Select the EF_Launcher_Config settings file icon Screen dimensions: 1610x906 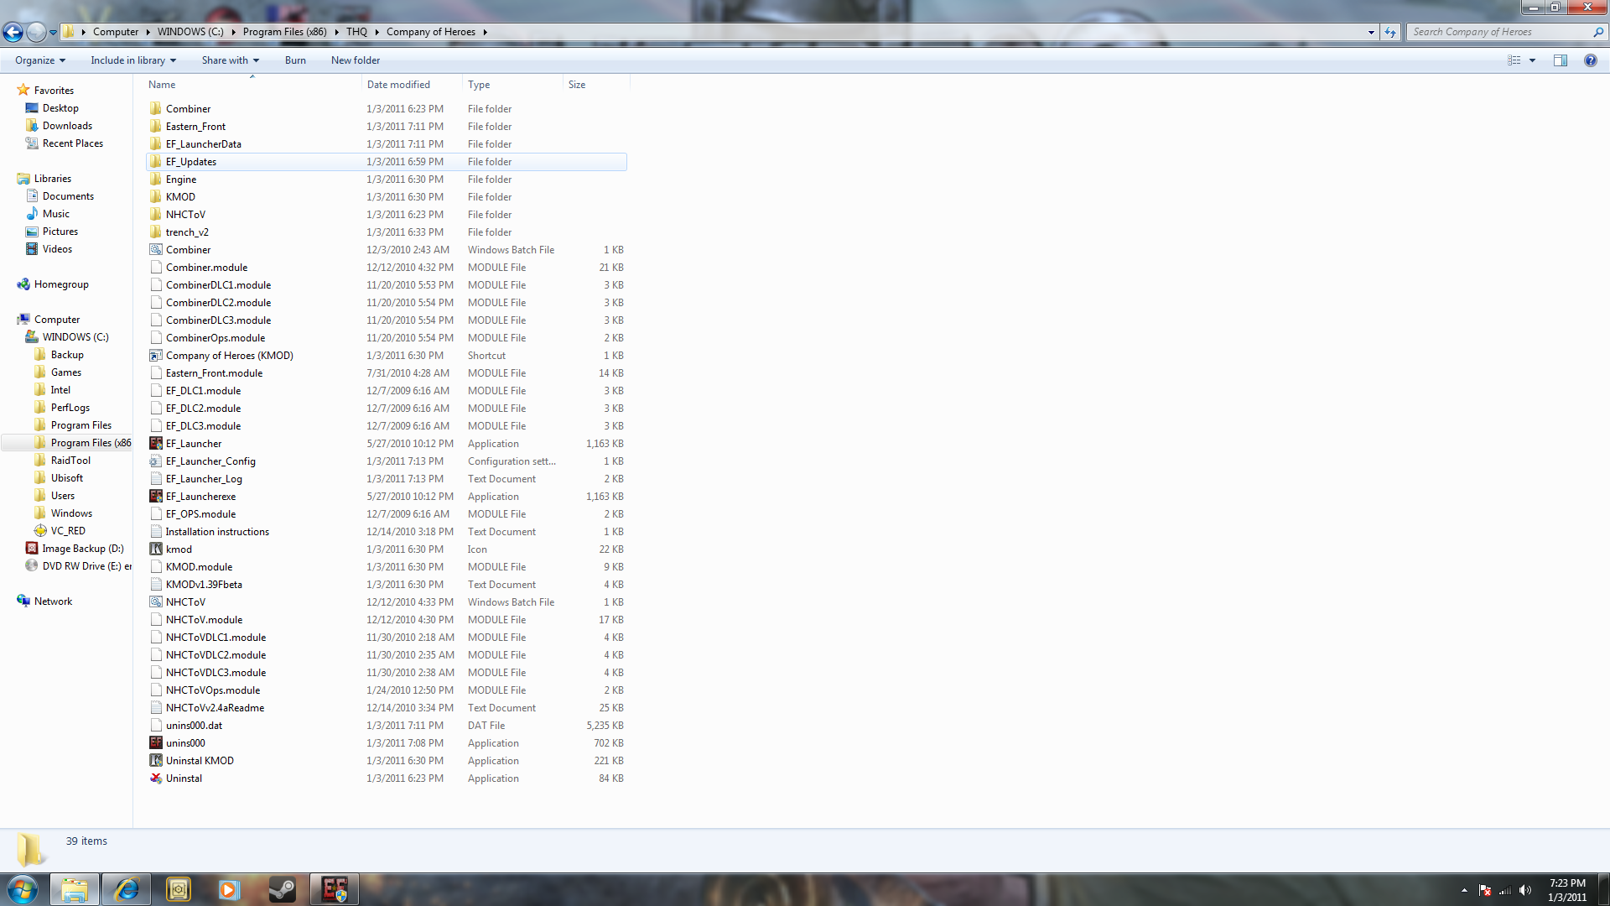pyautogui.click(x=156, y=461)
